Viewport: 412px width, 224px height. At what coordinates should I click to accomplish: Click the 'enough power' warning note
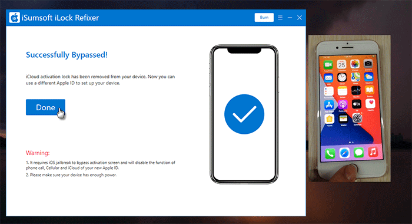71,174
